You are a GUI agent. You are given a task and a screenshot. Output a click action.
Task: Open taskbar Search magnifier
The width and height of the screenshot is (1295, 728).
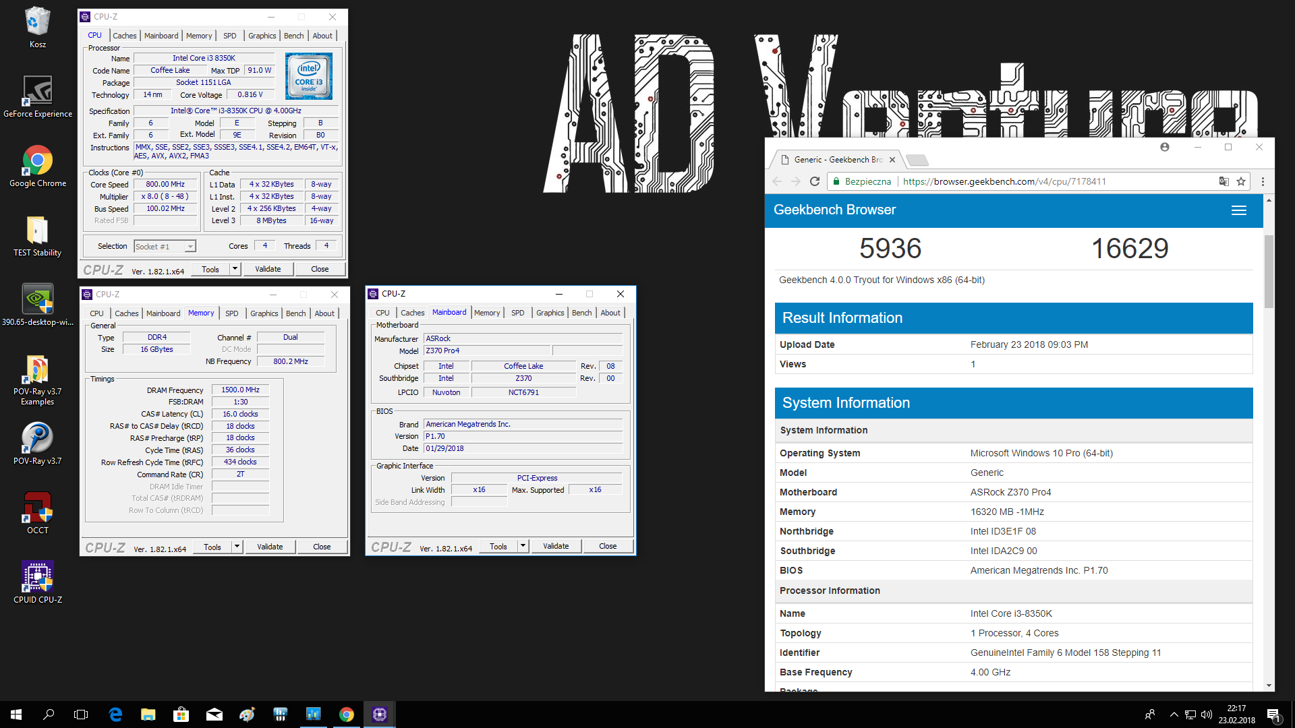point(49,715)
